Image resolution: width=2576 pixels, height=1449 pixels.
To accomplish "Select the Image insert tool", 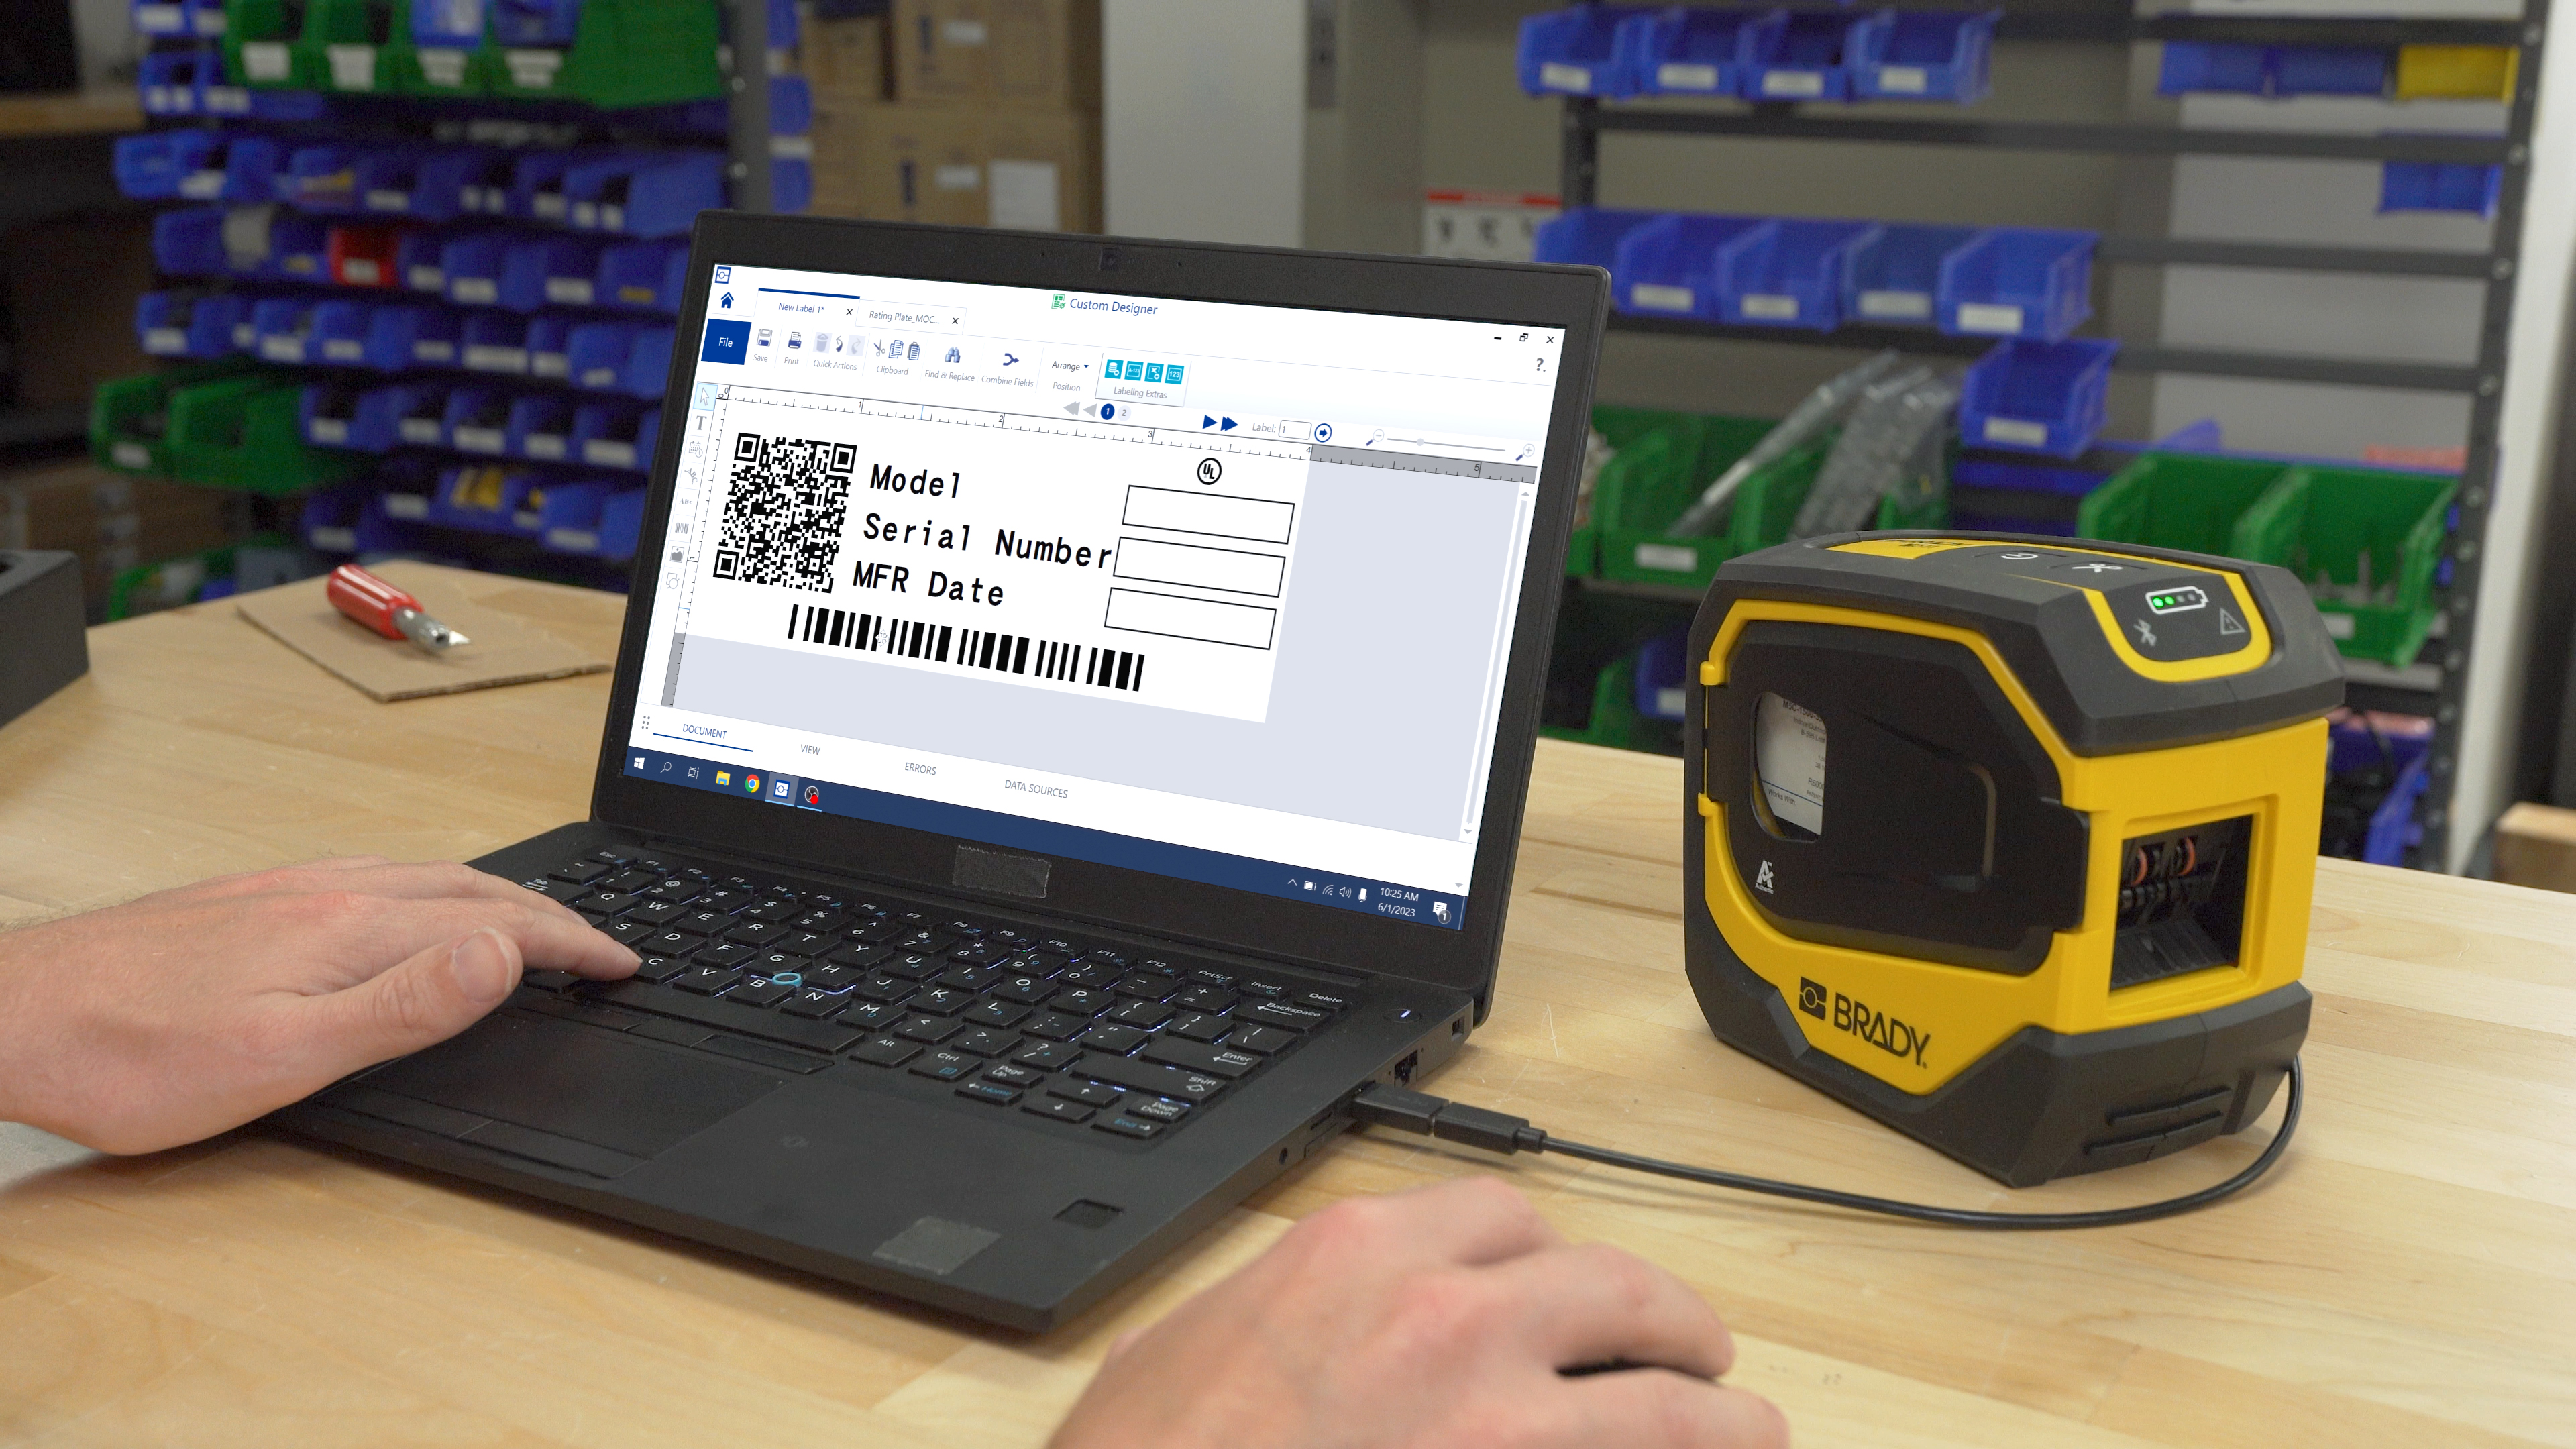I will click(x=677, y=554).
